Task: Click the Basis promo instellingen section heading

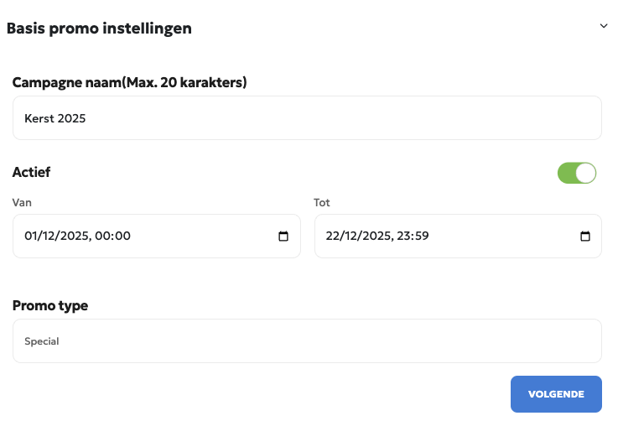Action: 99,29
